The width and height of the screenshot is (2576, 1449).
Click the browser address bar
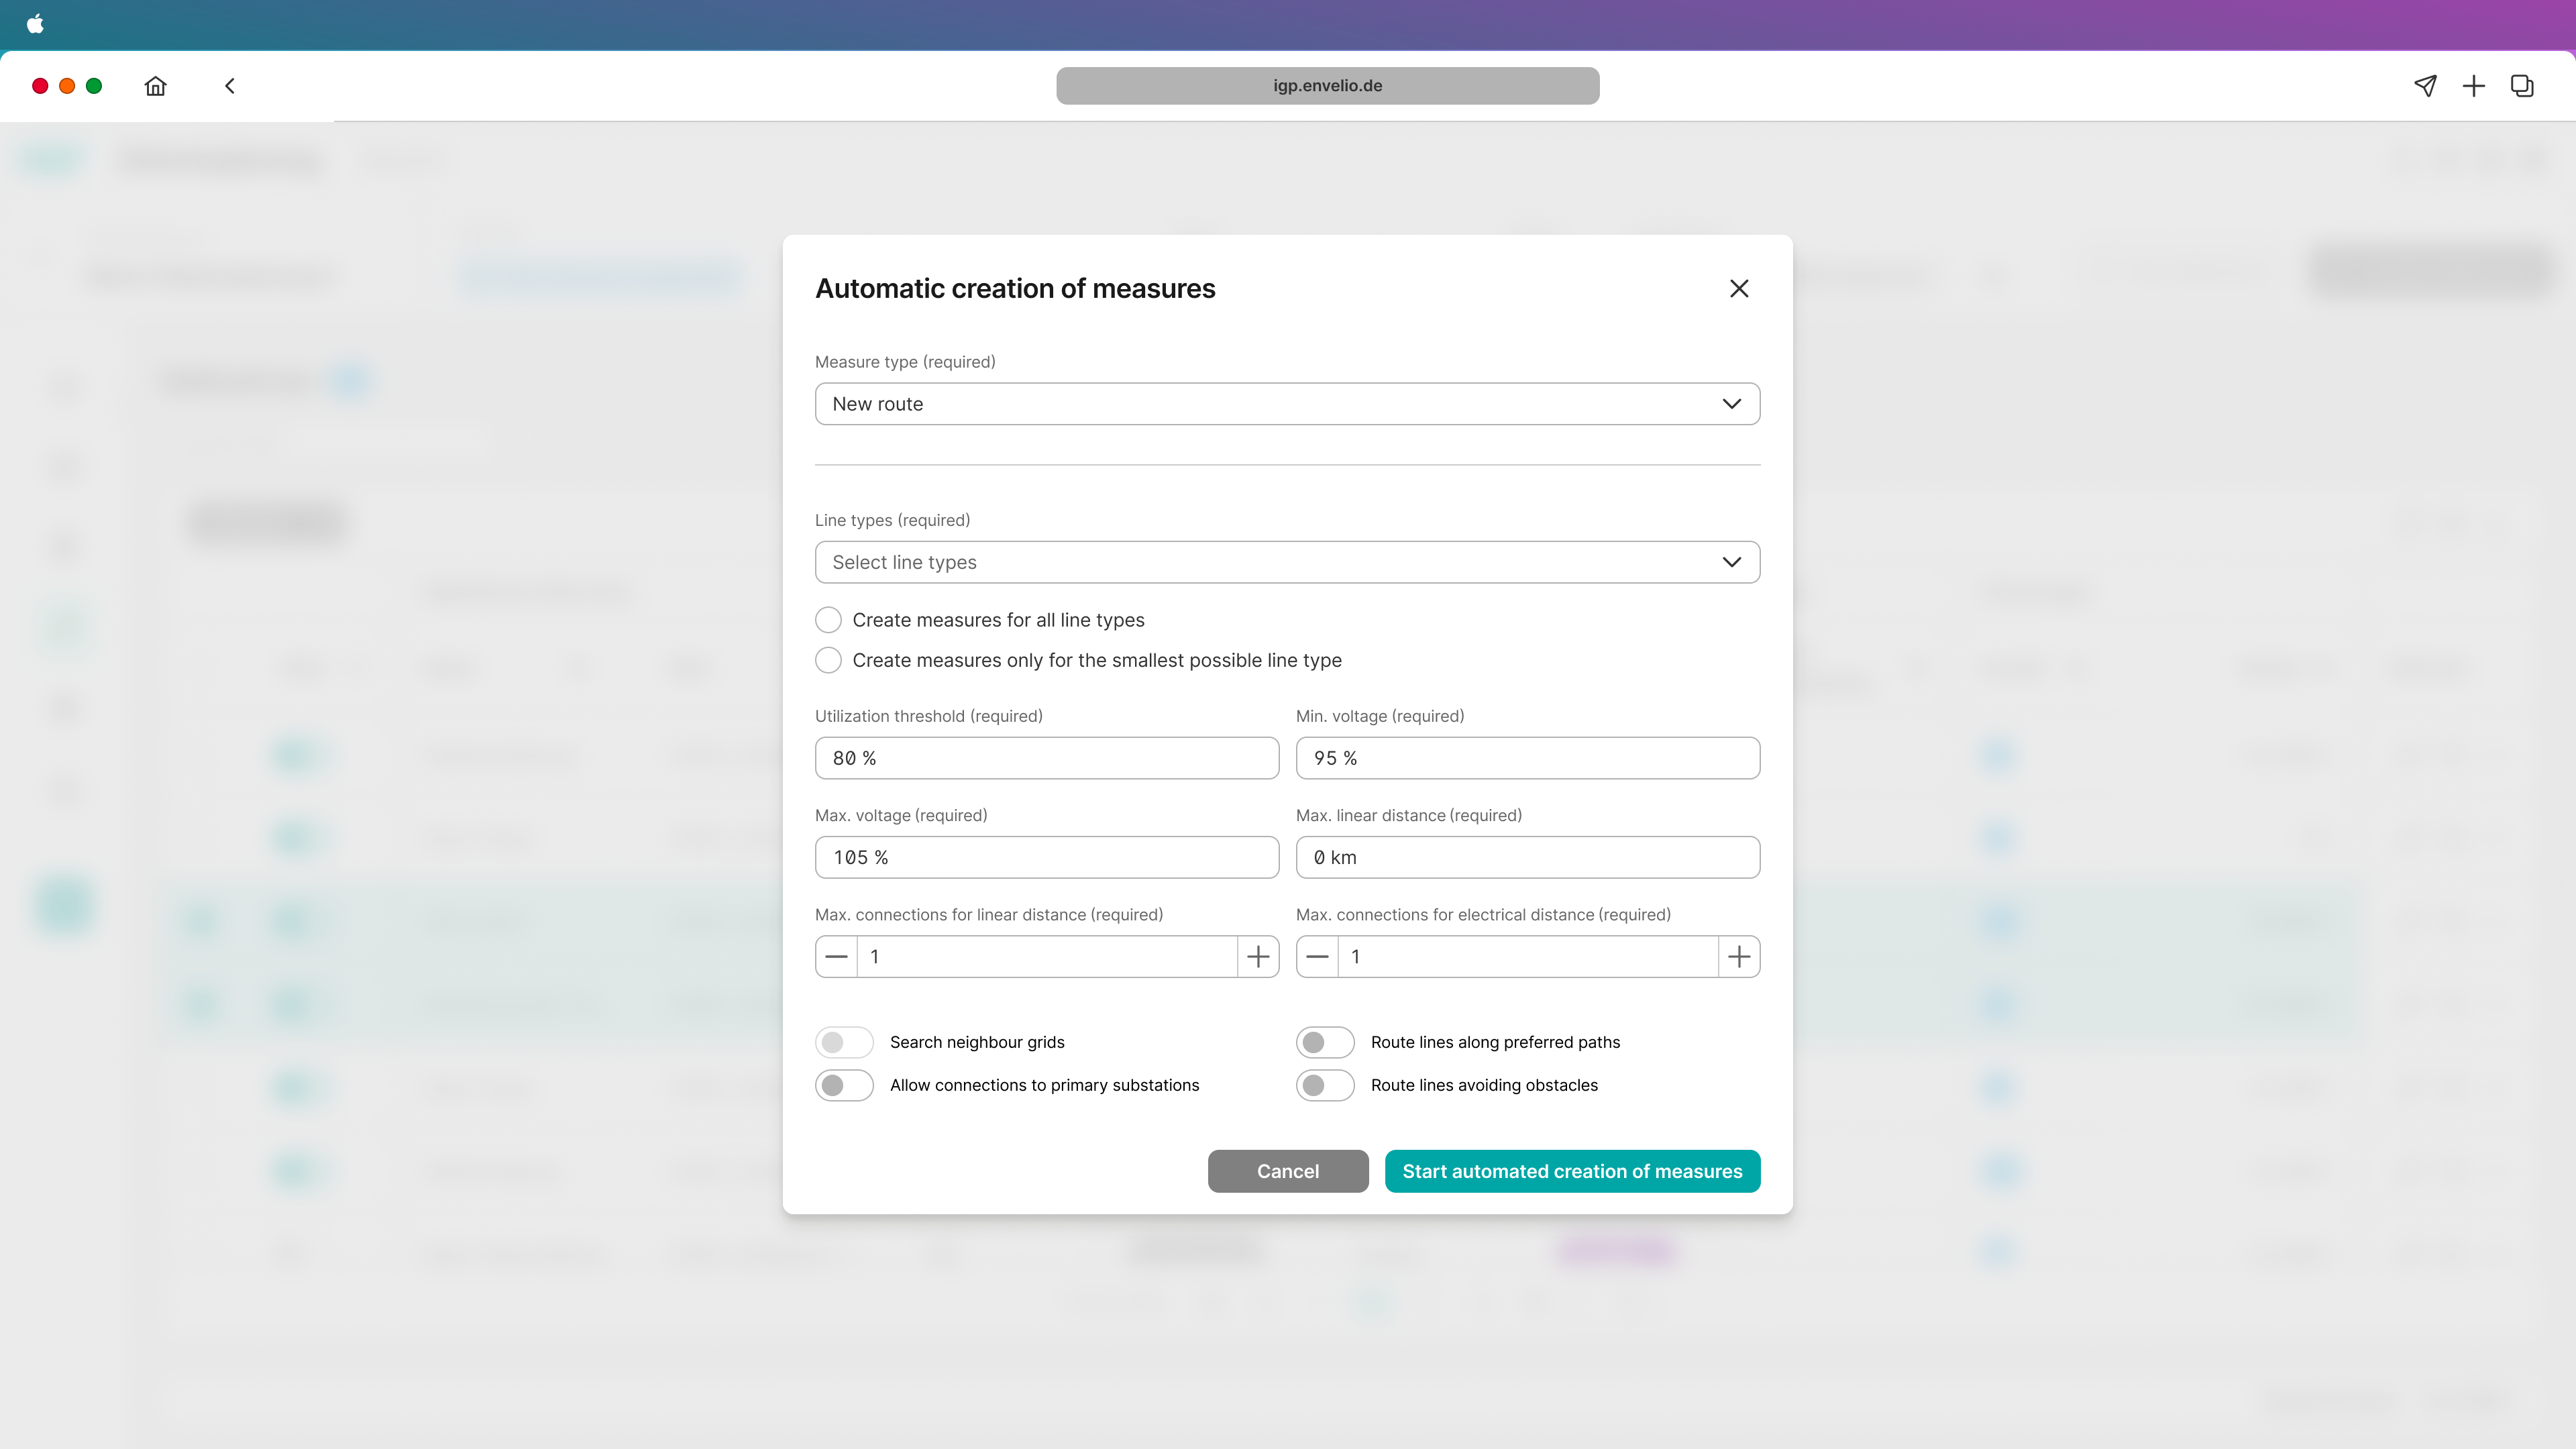1327,85
